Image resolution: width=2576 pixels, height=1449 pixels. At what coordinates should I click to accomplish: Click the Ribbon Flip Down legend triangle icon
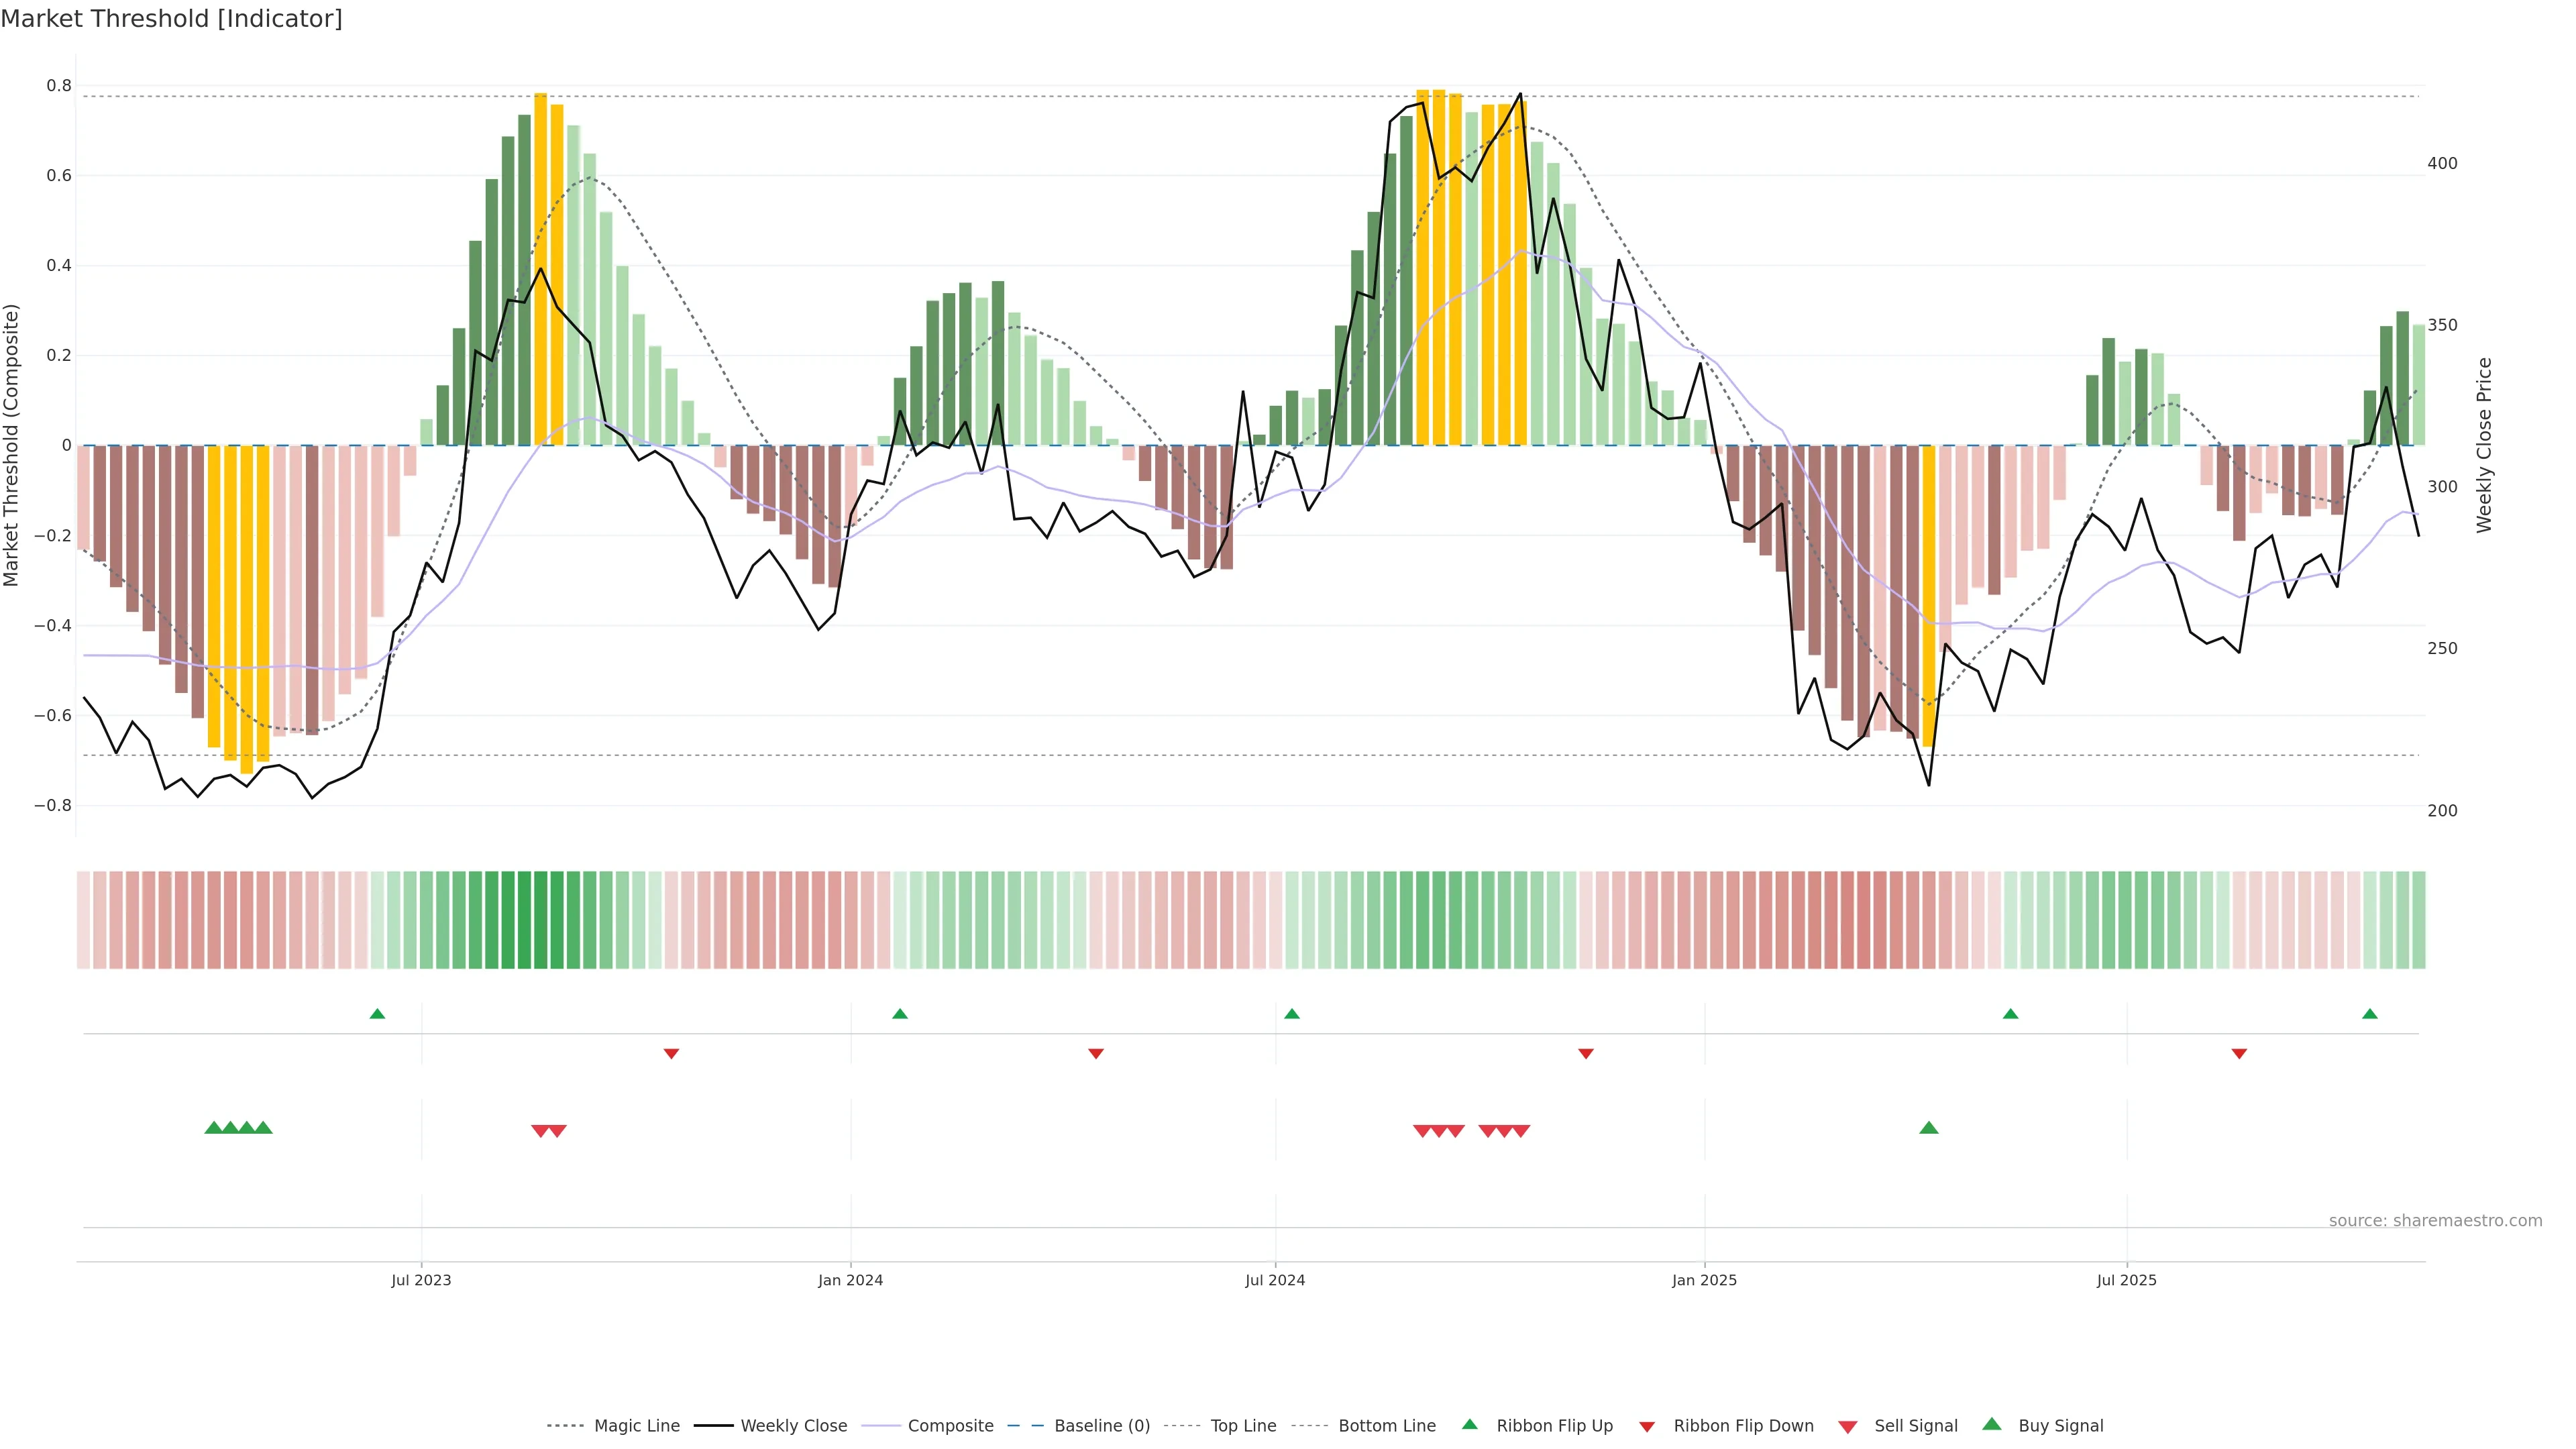pyautogui.click(x=1647, y=1427)
